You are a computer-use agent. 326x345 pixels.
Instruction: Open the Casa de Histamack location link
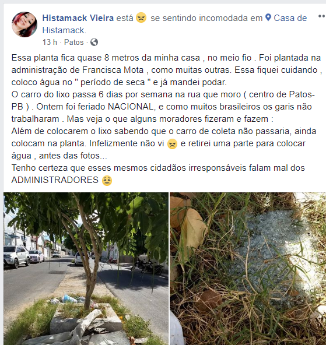click(x=290, y=18)
